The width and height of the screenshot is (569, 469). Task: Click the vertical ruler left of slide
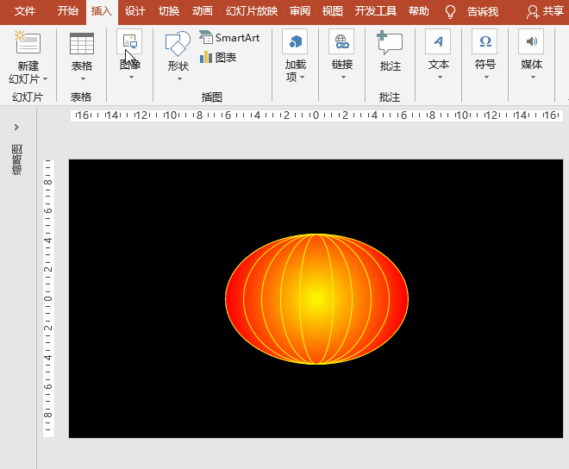[x=48, y=298]
